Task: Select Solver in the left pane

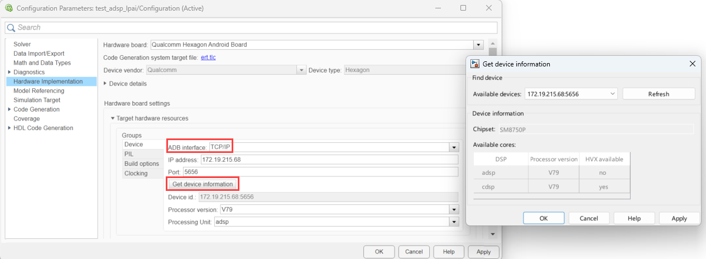Action: tap(22, 44)
